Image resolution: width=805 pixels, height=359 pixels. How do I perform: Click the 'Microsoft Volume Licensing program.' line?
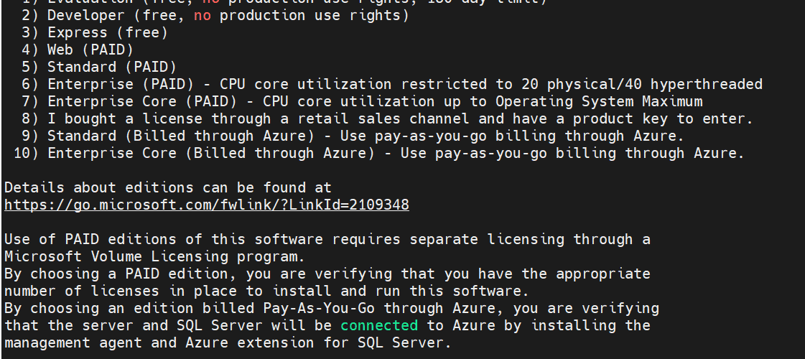154,256
